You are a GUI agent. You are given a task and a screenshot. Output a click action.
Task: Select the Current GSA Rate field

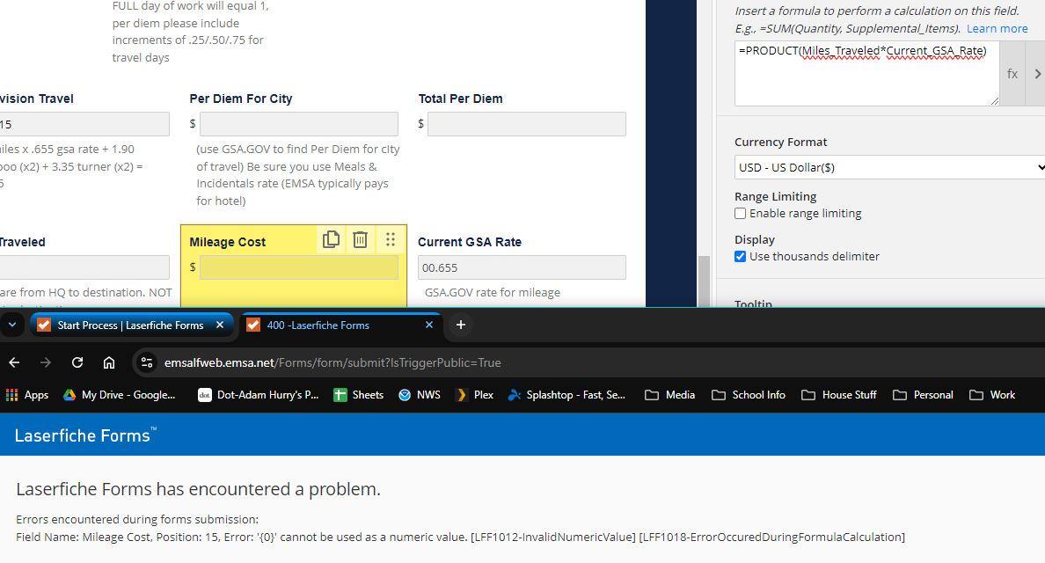point(522,267)
